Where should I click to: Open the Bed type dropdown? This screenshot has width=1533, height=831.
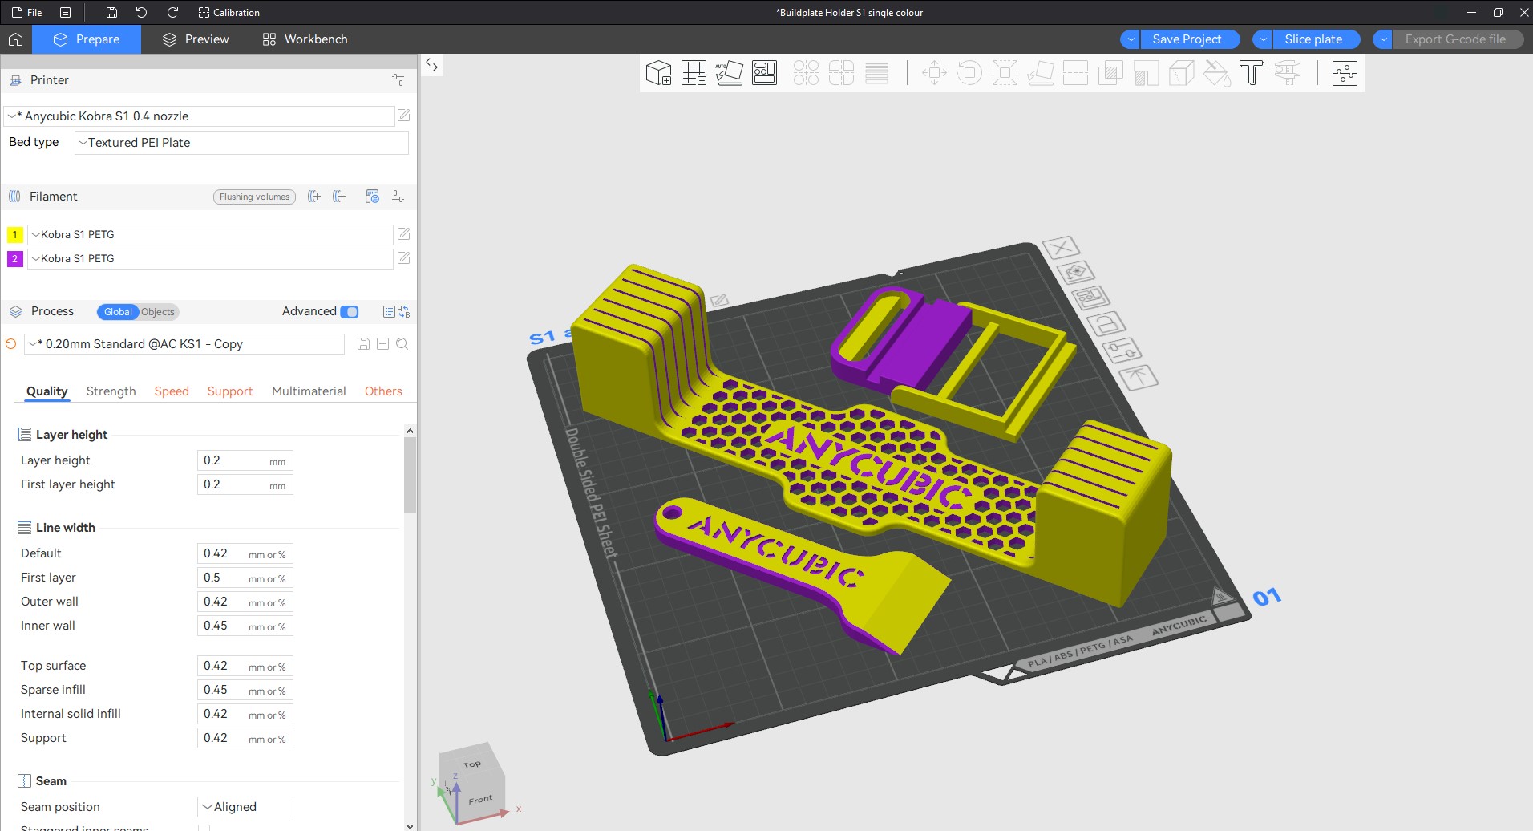point(241,143)
